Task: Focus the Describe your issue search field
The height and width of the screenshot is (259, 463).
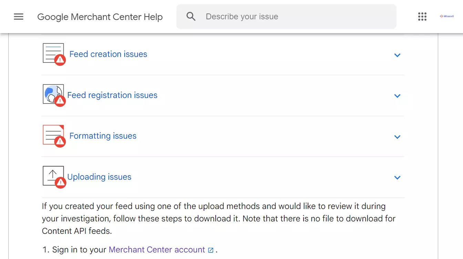Action: (x=286, y=17)
